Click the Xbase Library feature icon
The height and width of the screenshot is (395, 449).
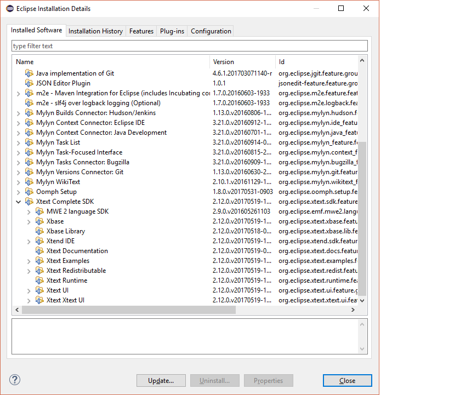pos(39,231)
